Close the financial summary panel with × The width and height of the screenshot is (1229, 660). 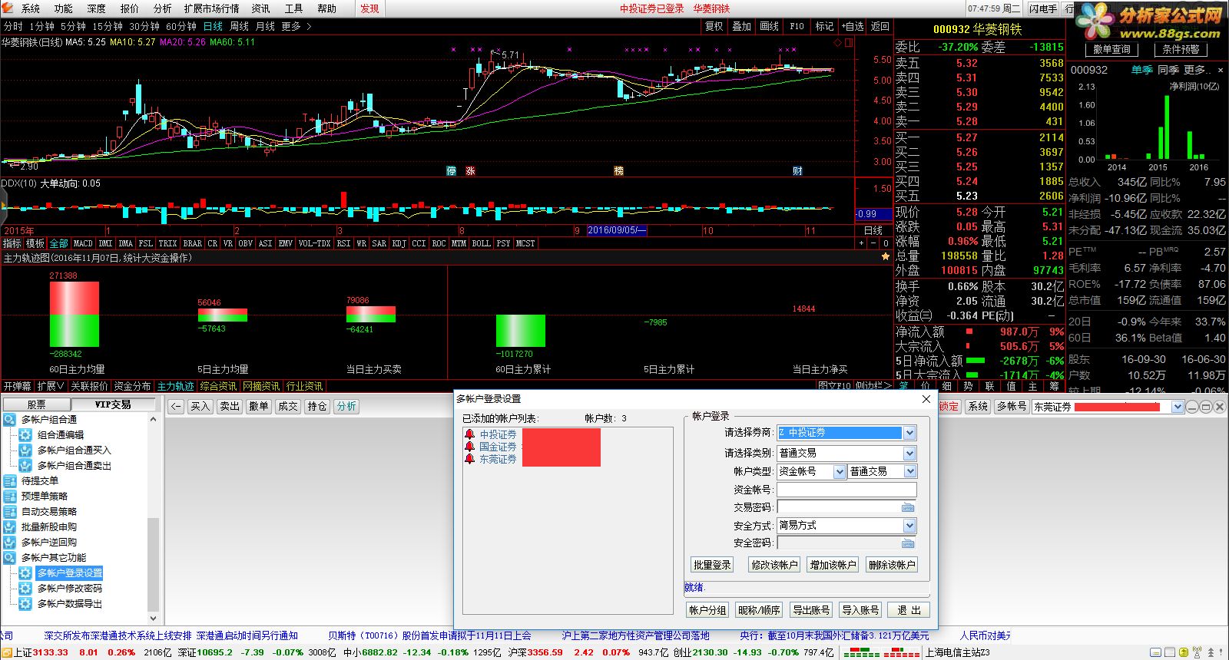1221,71
